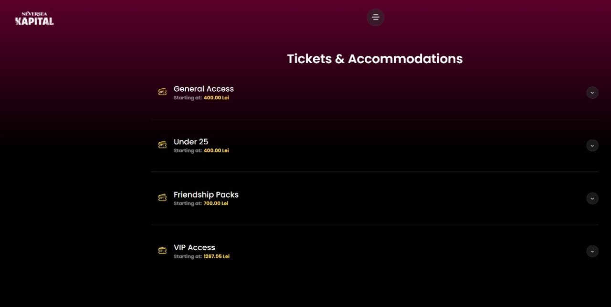
Task: Expand Under 25 section chevron
Action: 592,146
